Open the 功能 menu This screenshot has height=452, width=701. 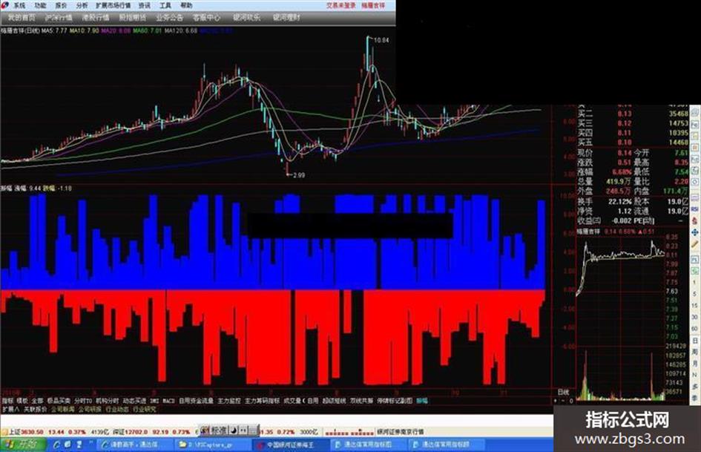[x=40, y=5]
